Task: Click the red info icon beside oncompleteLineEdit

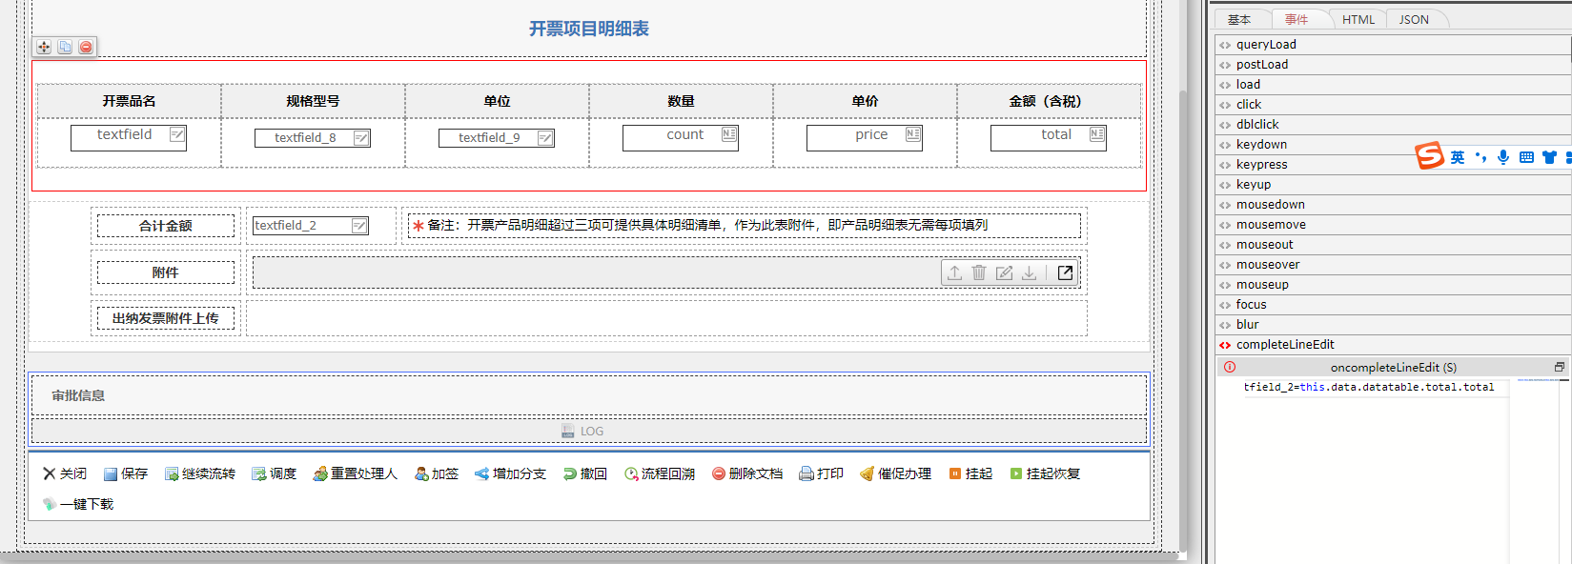Action: 1230,367
